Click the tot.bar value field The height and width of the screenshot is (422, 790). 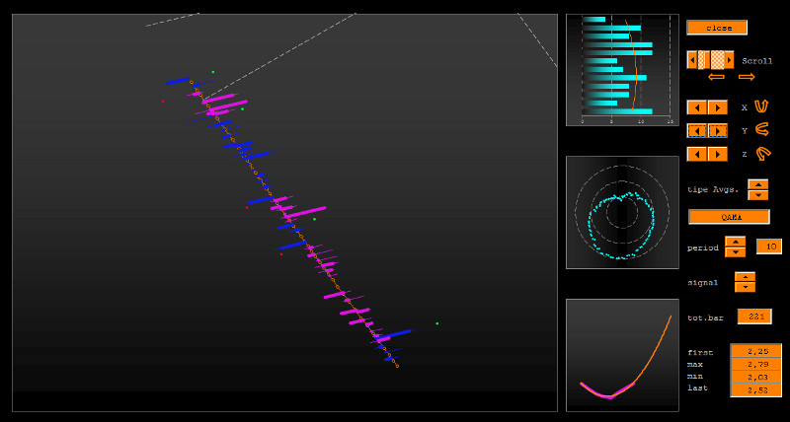[x=754, y=316]
